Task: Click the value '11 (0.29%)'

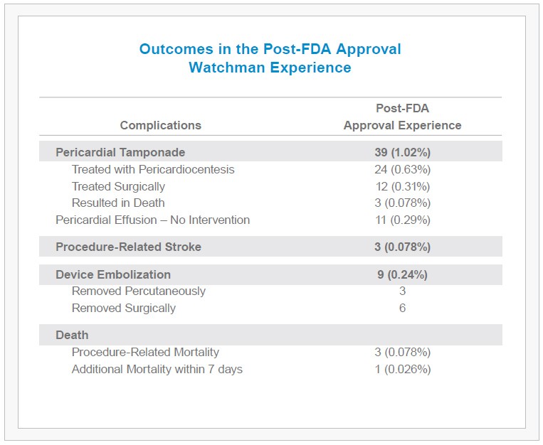Action: [x=402, y=220]
